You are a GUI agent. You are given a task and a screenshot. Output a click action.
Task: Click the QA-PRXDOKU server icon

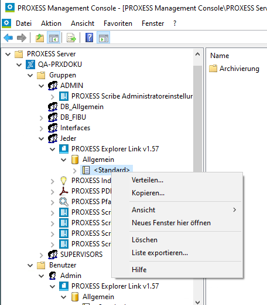coord(30,65)
